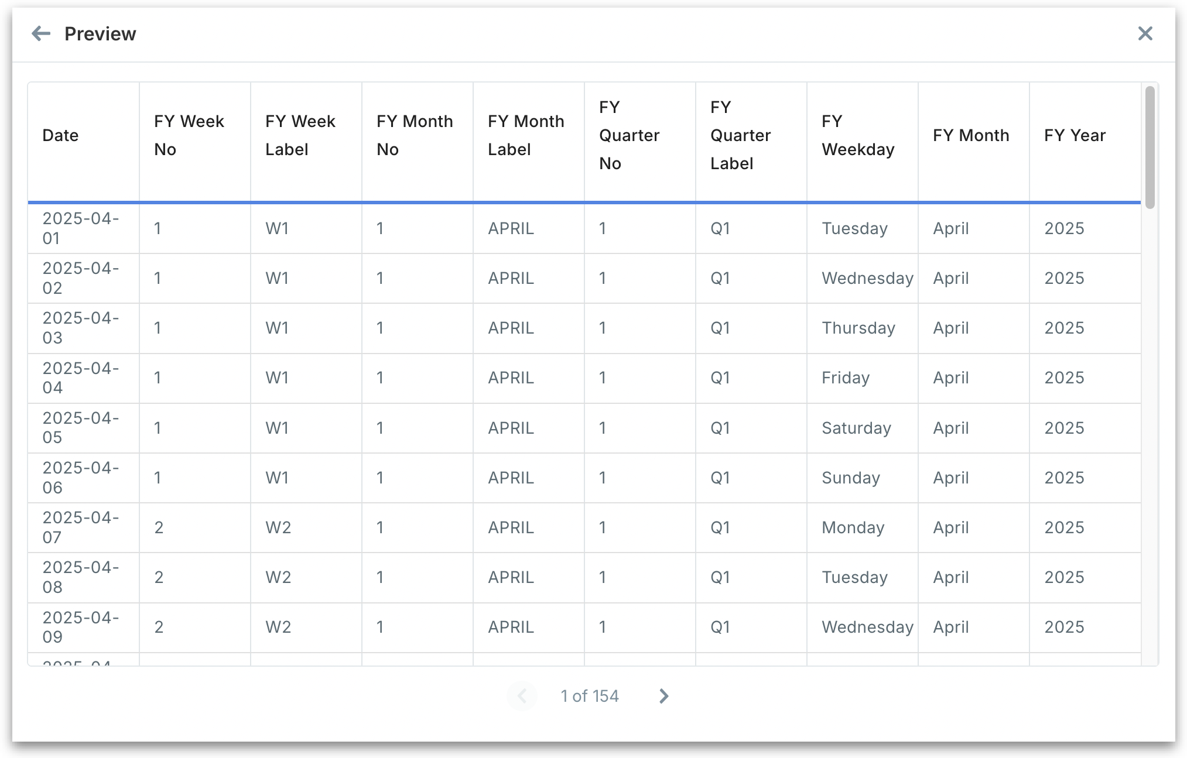Click the Monday weekday cell
Viewport: 1187px width, 758px height.
[853, 528]
